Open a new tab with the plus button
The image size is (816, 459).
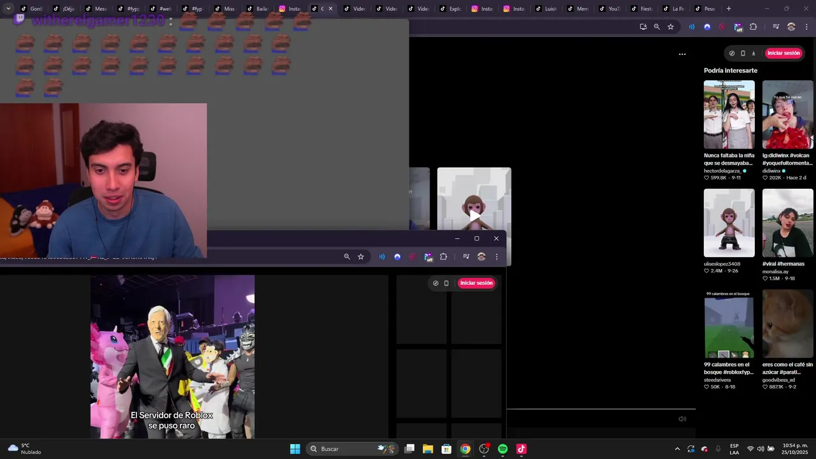[x=729, y=9]
